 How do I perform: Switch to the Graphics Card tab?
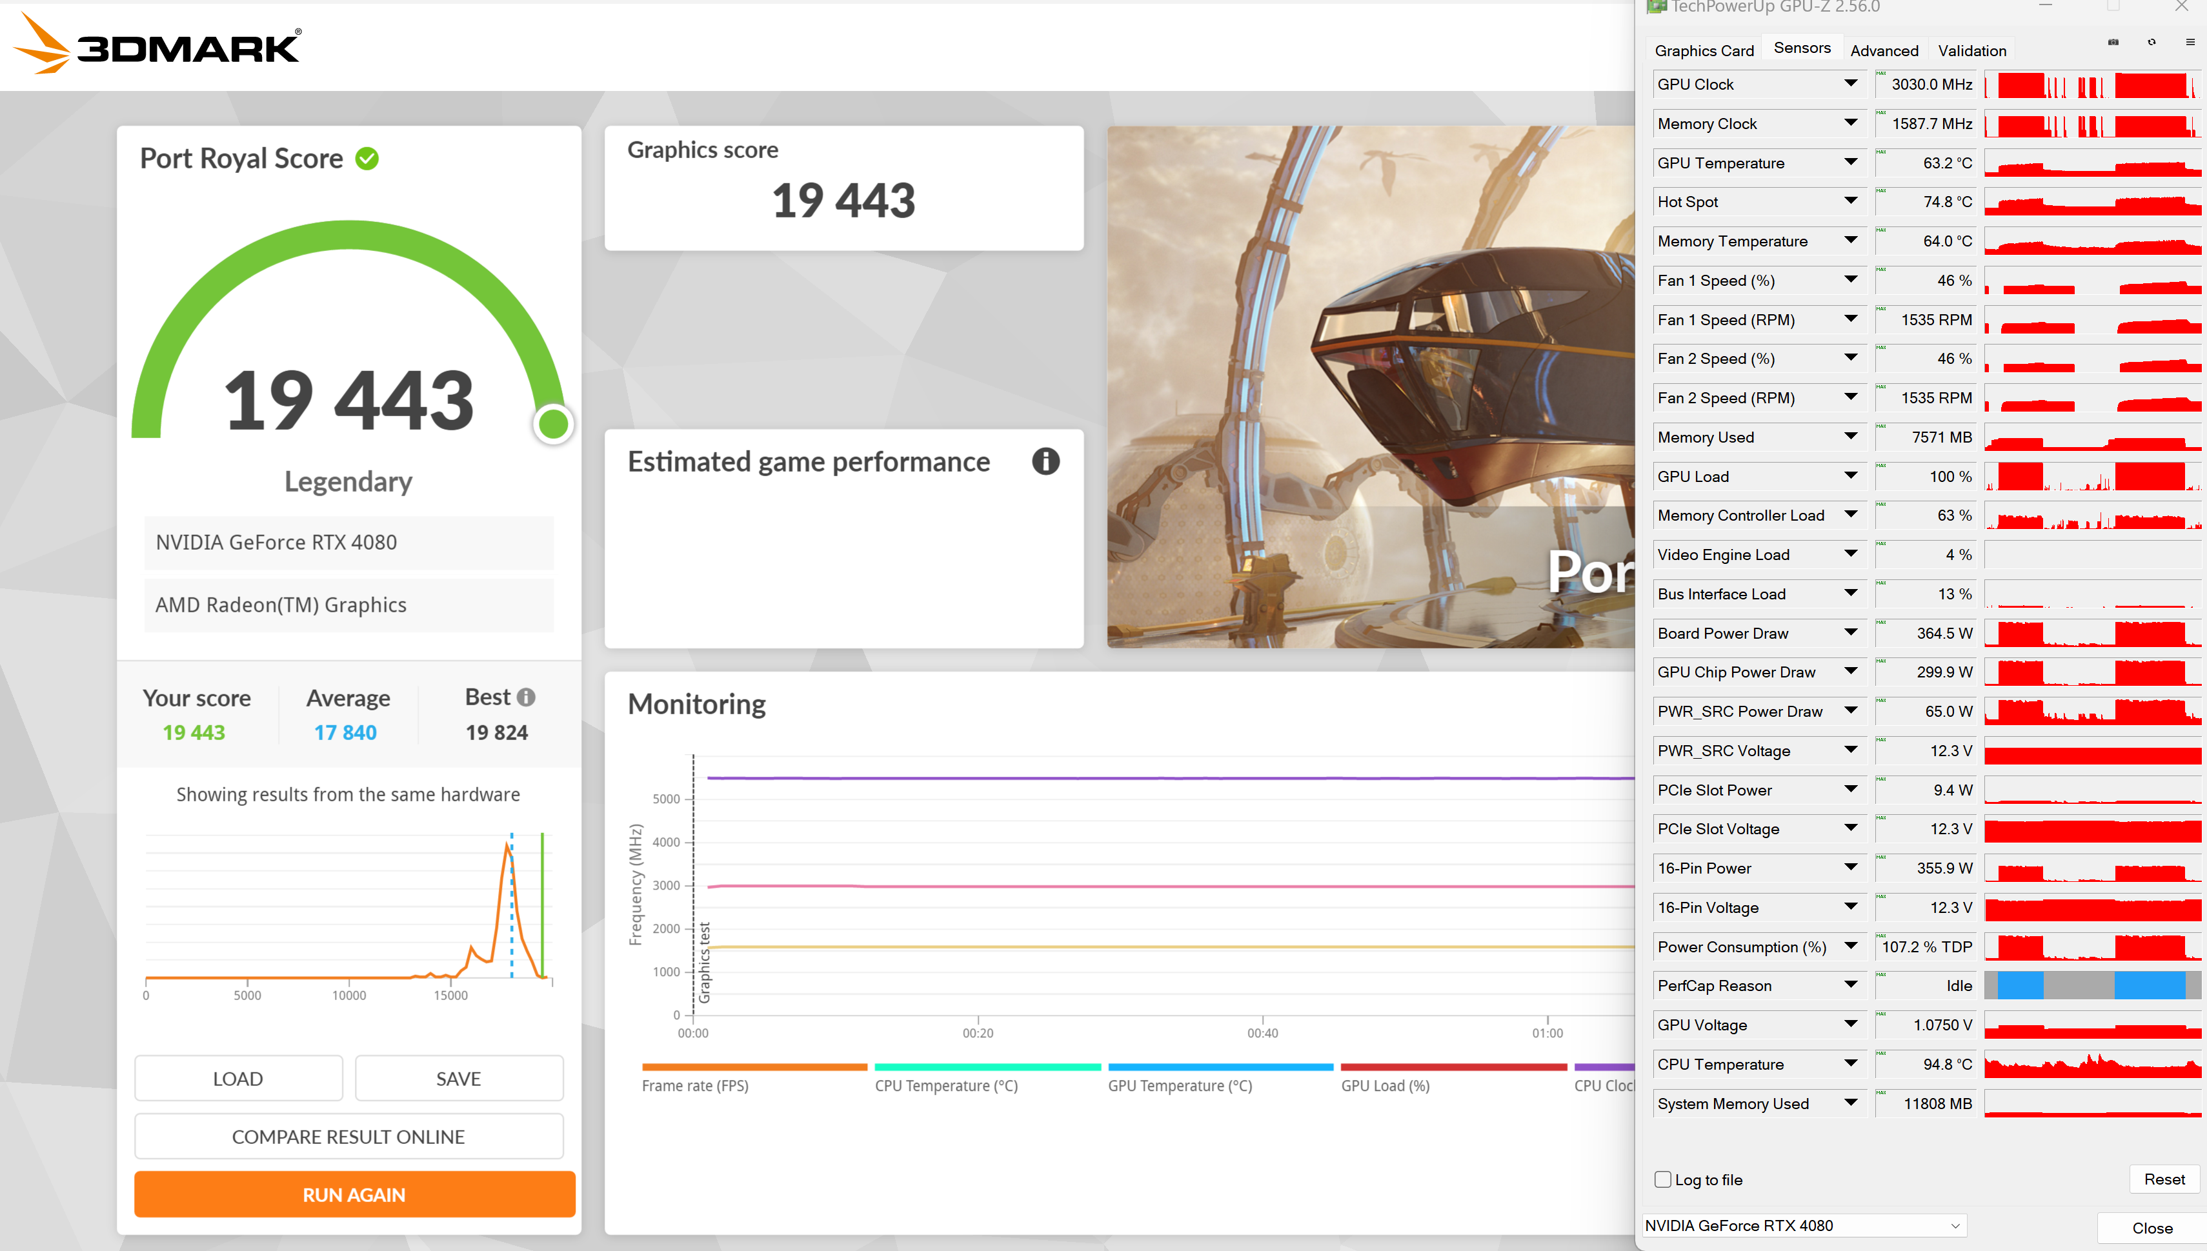click(1704, 50)
